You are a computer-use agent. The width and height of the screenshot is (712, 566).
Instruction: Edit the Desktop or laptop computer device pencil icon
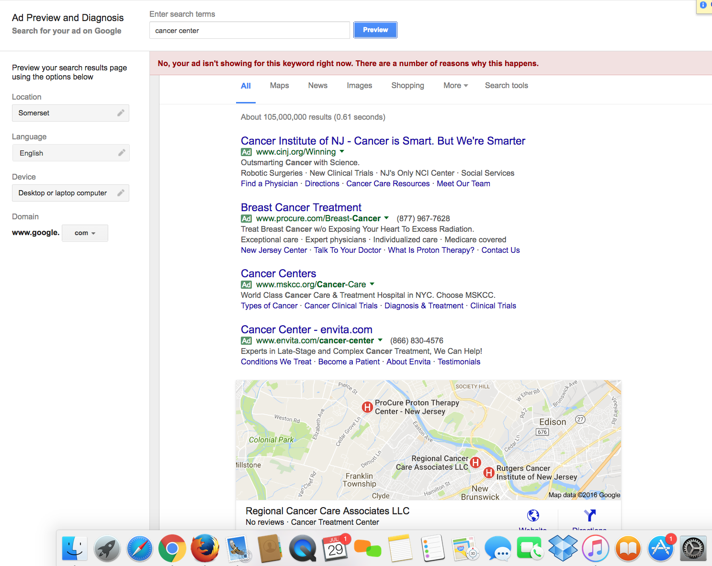click(121, 193)
